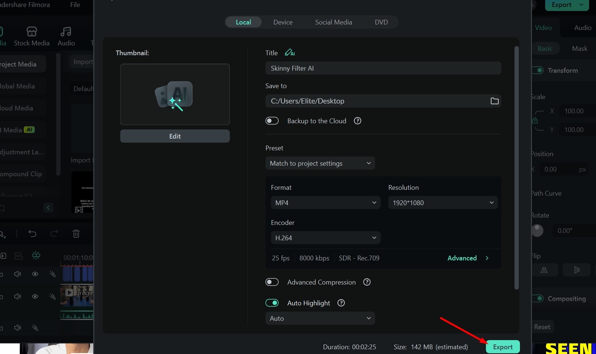
Task: Mute the top timeline track speaker
Action: [18, 274]
